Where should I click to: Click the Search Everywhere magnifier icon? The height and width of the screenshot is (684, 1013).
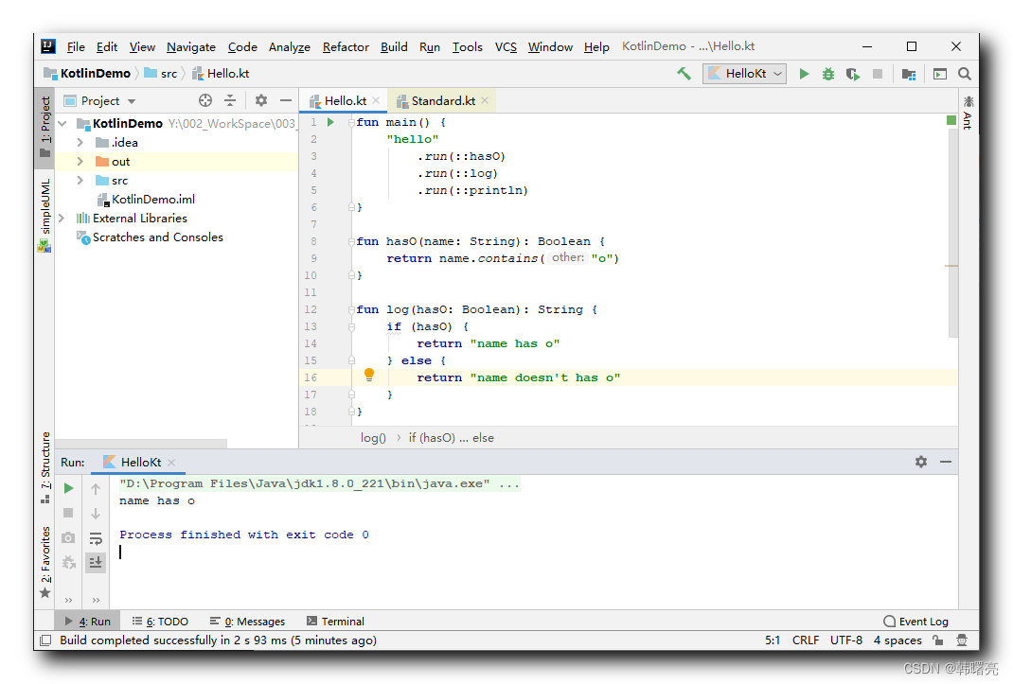point(965,74)
